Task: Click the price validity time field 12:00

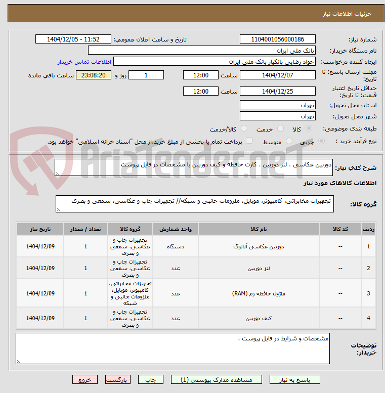Action: pos(201,91)
